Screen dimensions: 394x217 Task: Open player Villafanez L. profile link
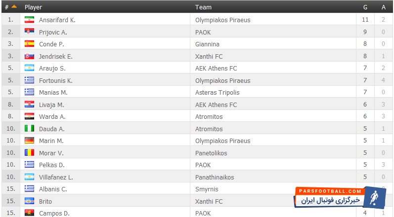point(56,177)
